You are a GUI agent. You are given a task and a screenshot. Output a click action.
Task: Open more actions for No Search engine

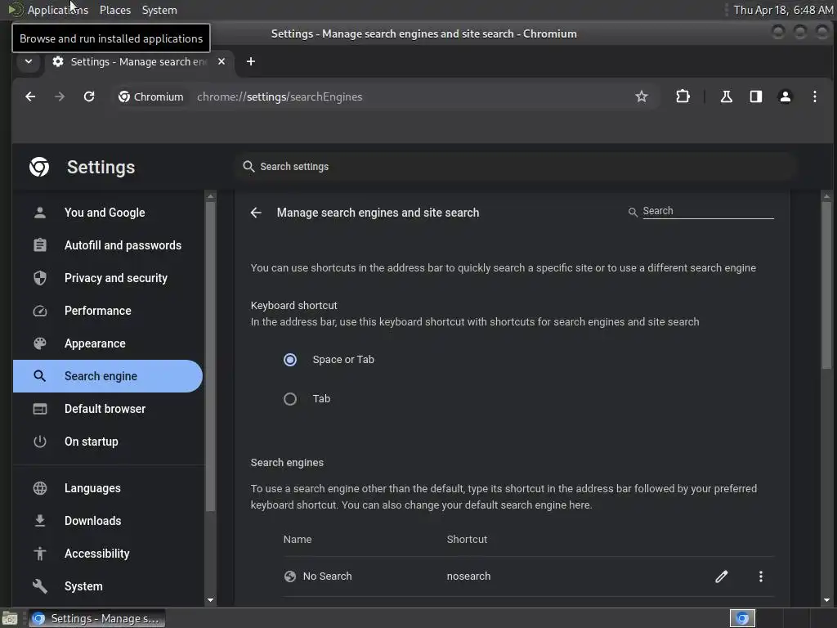pos(761,576)
